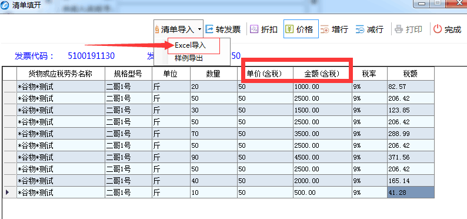Click the 规格型号 column header

coord(128,74)
